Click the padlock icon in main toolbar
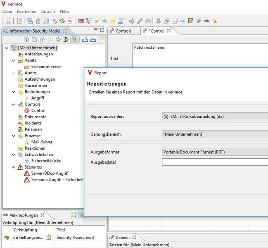Image resolution: width=268 pixels, height=248 pixels. [38, 21]
